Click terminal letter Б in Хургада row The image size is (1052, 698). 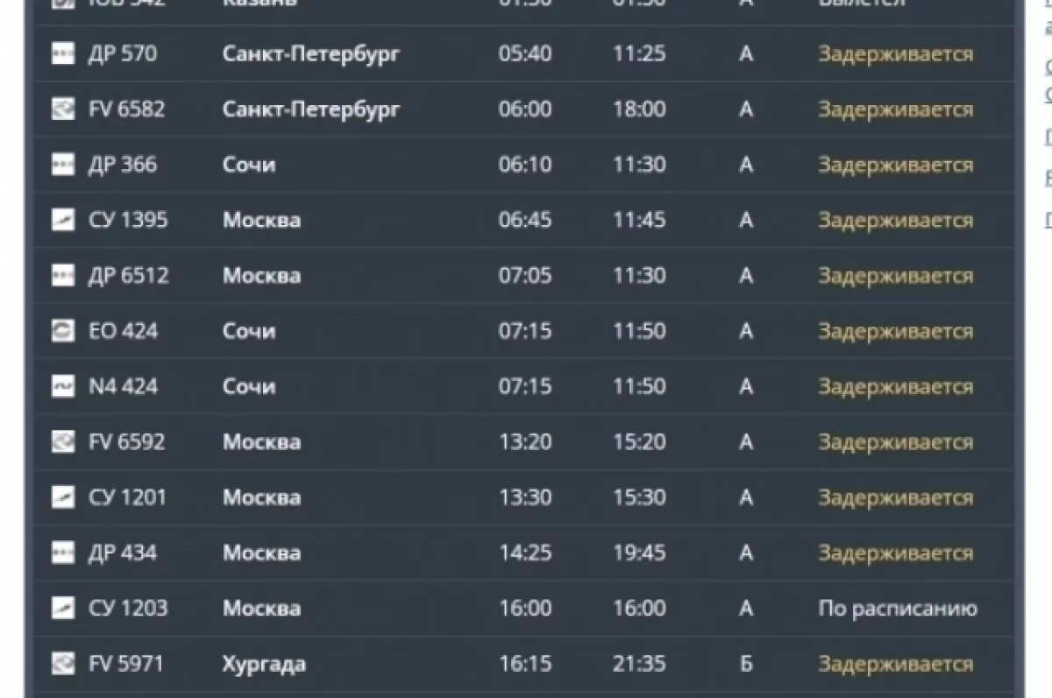[x=745, y=664]
